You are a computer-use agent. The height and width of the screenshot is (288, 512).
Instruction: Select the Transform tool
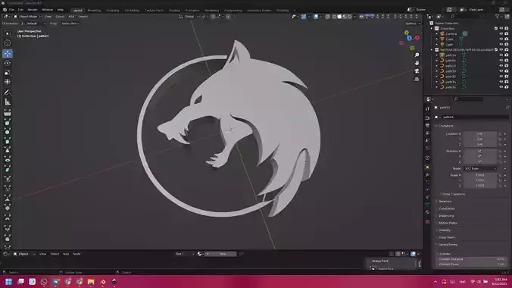tap(7, 82)
